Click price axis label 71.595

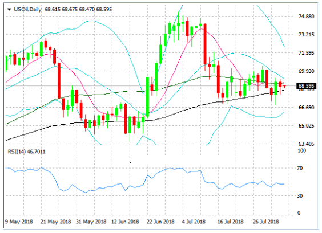click(306, 53)
